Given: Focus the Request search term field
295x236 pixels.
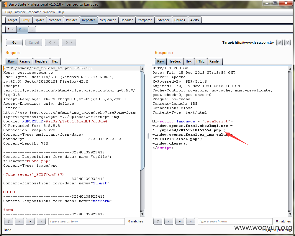Looking at the screenshot, I should (x=86, y=221).
